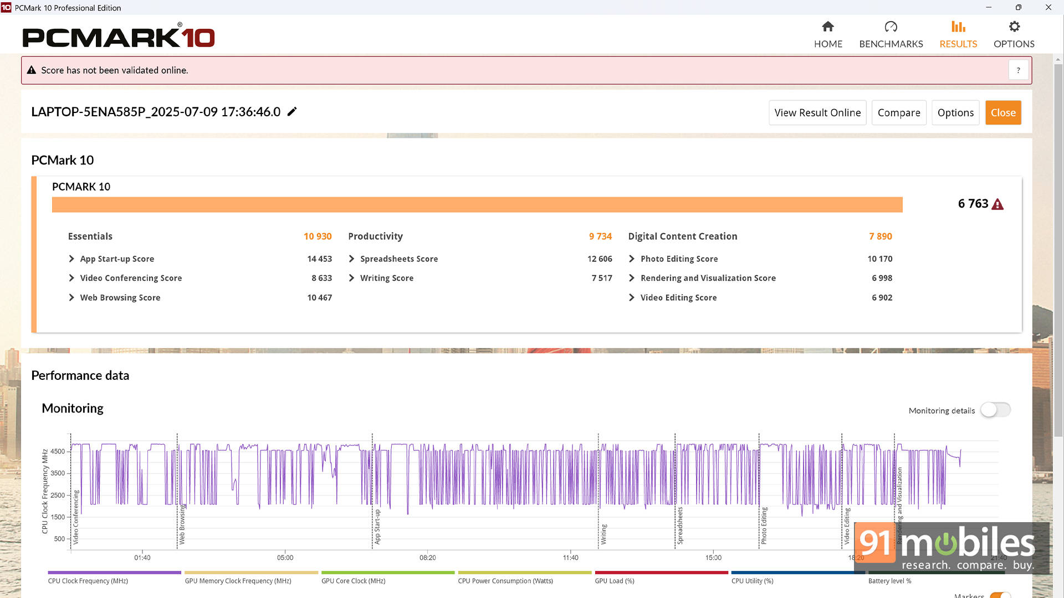Click the vertical scrollbar thumb
This screenshot has width=1064, height=598.
click(x=1058, y=249)
